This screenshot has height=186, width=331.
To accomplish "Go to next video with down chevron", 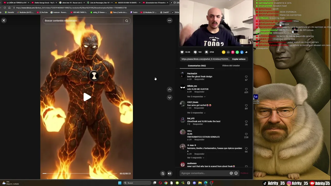I will 170,97.
